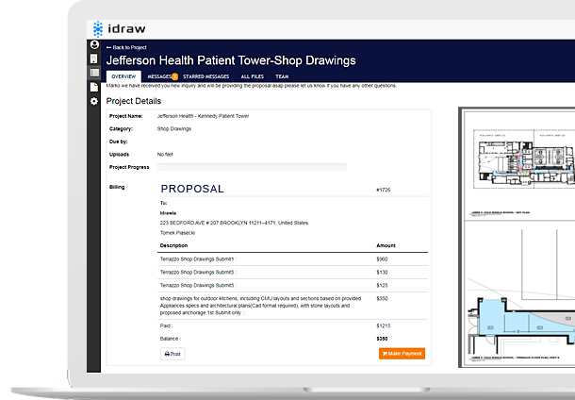Click the name 'Tomek Piasecki'
The image size is (575, 400).
pos(177,233)
